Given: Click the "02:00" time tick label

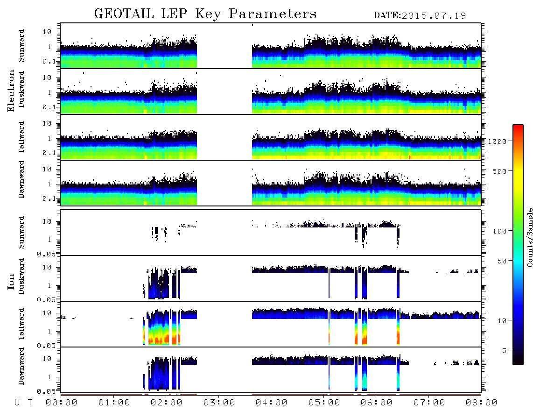Looking at the screenshot, I should pyautogui.click(x=167, y=403).
